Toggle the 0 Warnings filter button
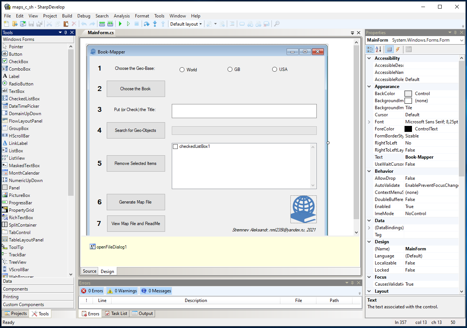The height and width of the screenshot is (328, 467). coord(122,291)
